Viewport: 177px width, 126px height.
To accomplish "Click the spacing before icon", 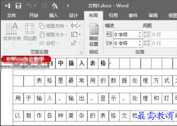I will pyautogui.click(x=147, y=34).
